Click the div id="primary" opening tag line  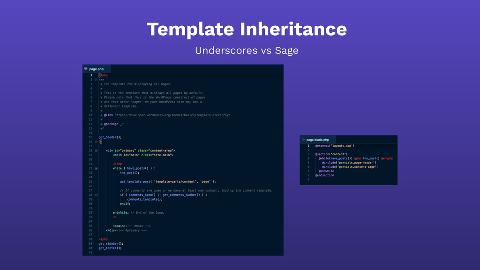click(141, 150)
